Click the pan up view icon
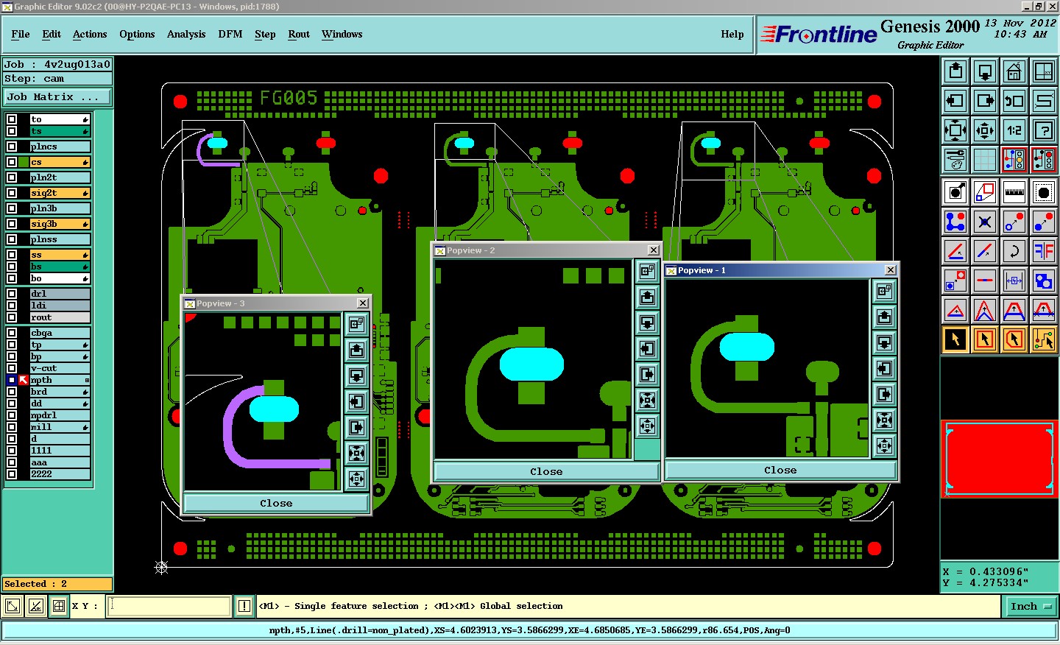Viewport: 1060px width, 645px height. point(955,71)
